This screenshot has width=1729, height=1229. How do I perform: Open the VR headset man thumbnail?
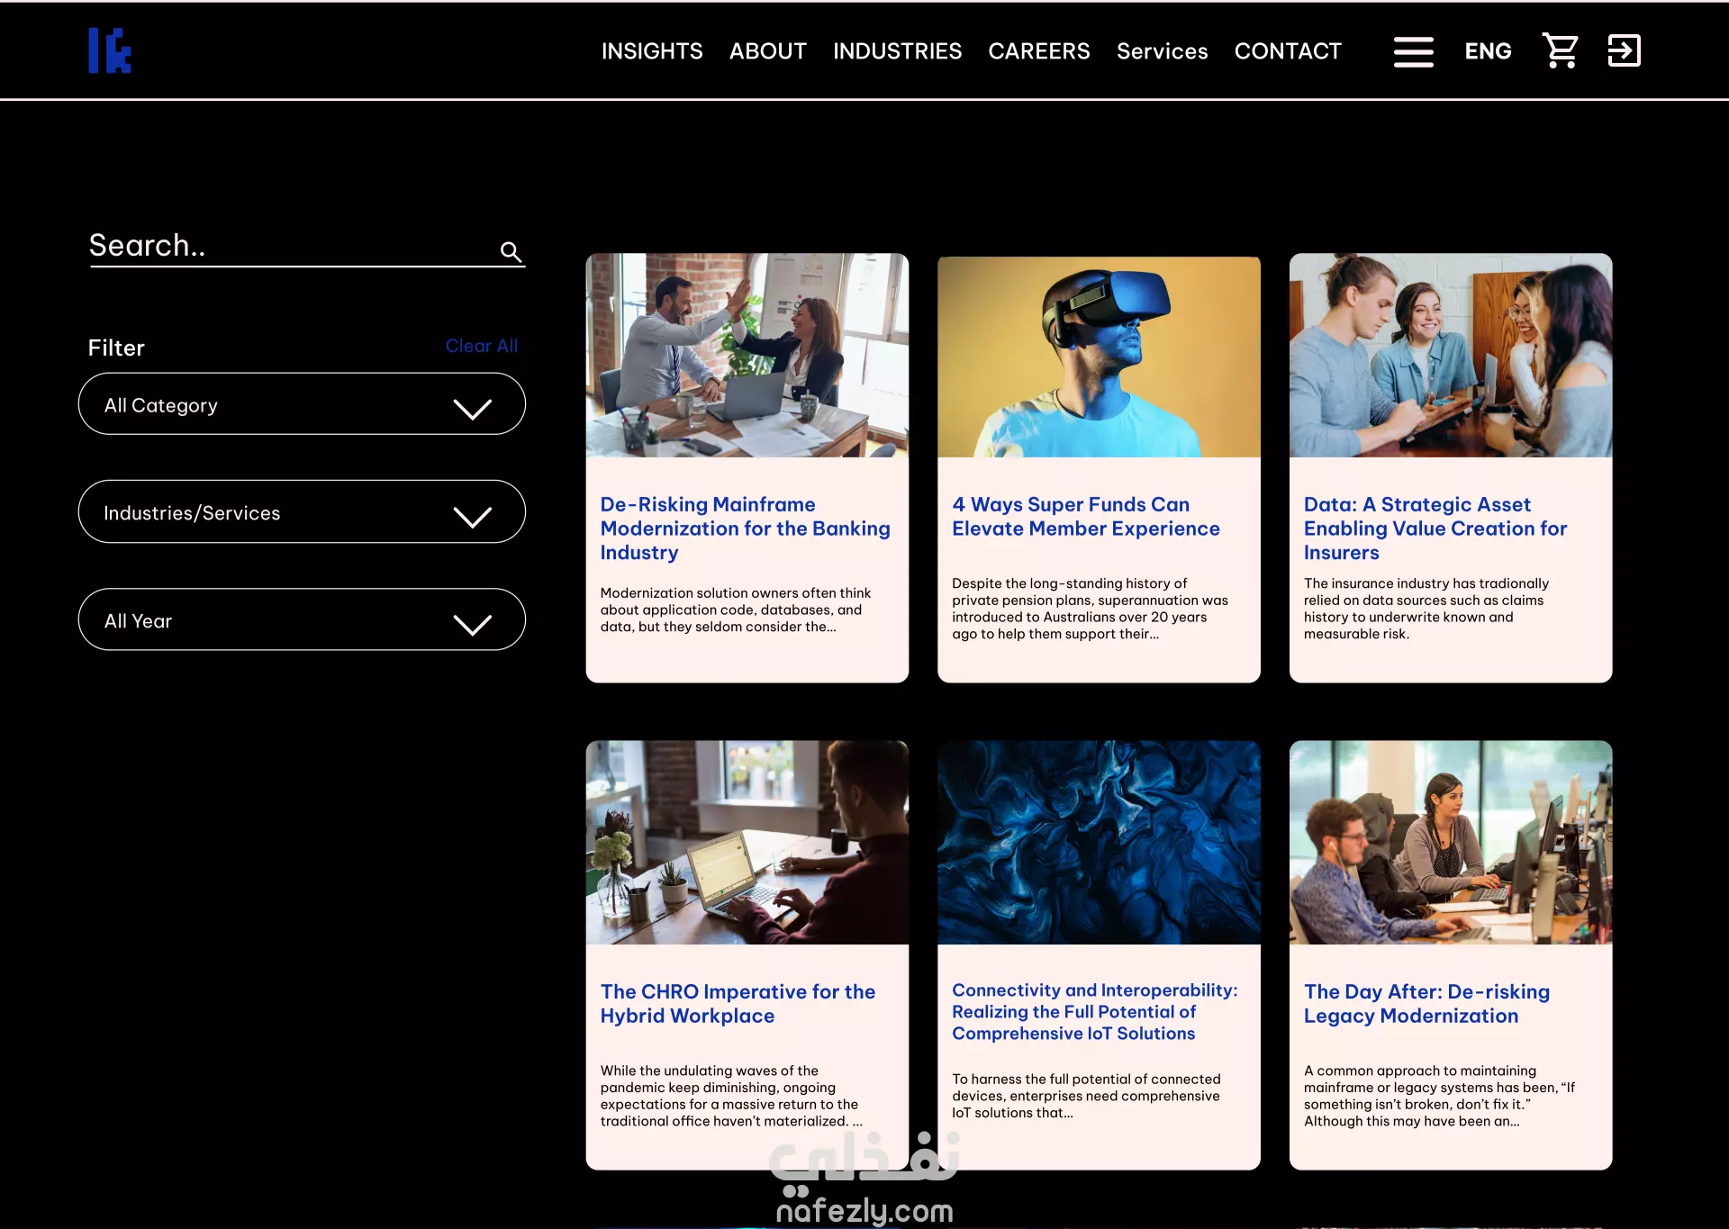[1099, 357]
